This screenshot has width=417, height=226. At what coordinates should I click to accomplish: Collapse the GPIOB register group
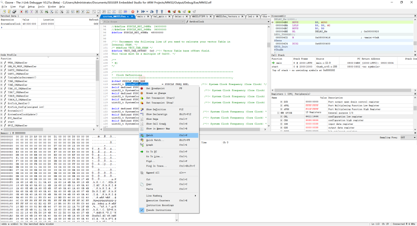click(278, 113)
